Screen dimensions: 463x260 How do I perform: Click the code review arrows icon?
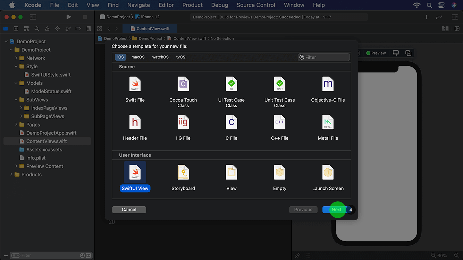439,17
